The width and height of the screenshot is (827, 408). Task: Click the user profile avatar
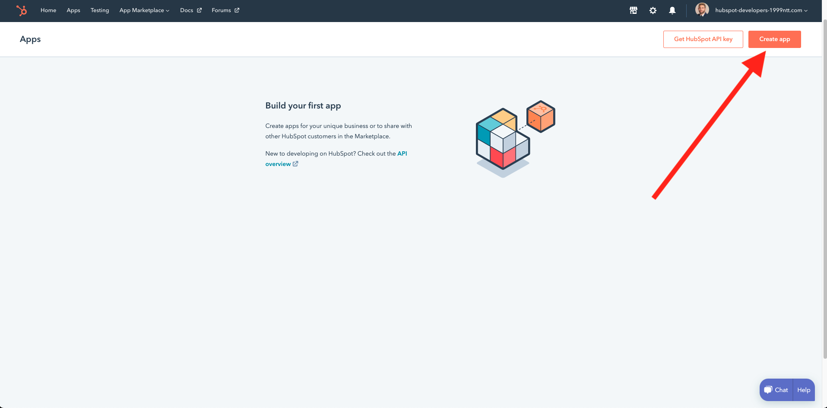pyautogui.click(x=702, y=10)
